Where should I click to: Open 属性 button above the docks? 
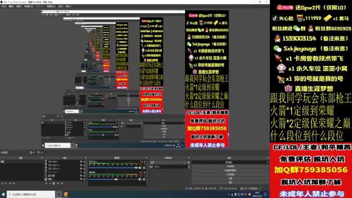(33, 153)
